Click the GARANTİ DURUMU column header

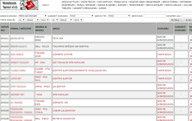[x=181, y=29]
